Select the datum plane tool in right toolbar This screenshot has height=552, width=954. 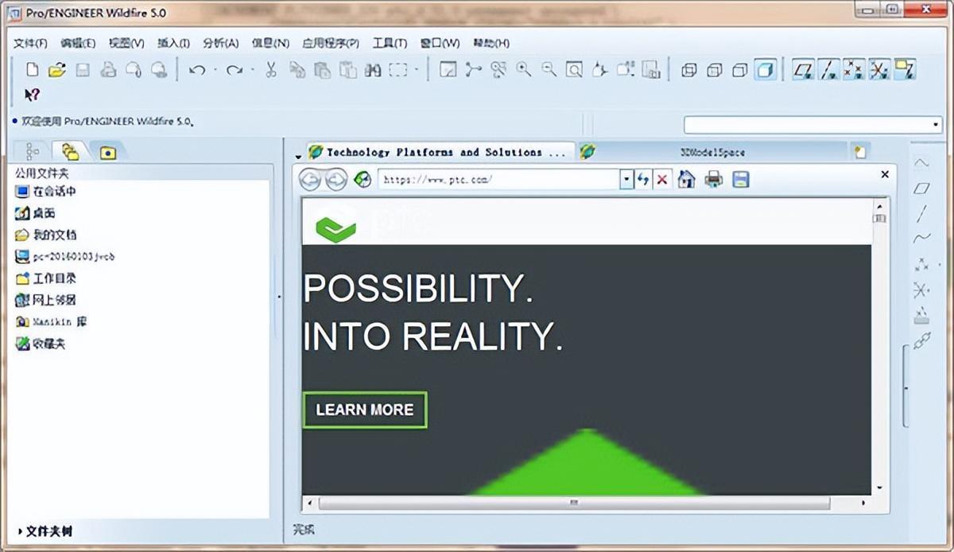pyautogui.click(x=921, y=188)
